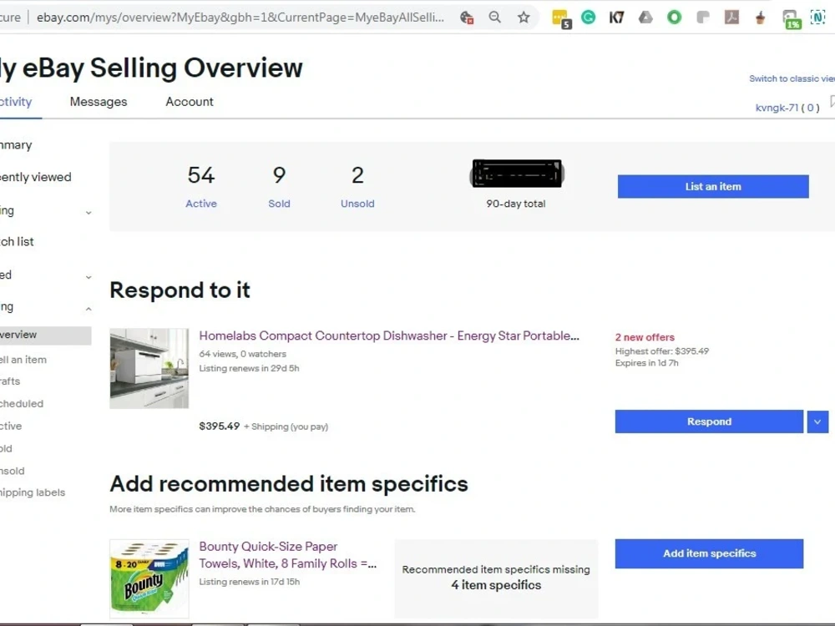Click the 90-day total amount
835x626 pixels.
pos(517,174)
